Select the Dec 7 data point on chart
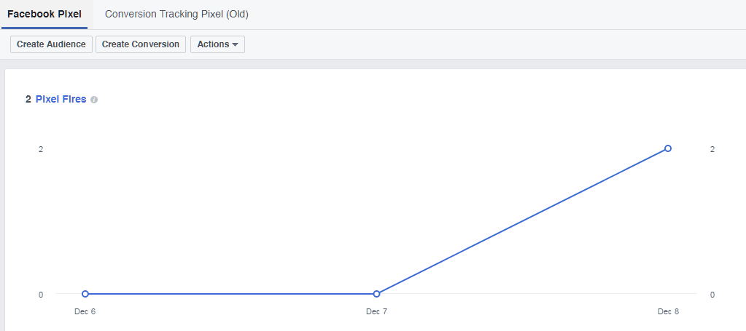The height and width of the screenshot is (331, 746). (376, 294)
